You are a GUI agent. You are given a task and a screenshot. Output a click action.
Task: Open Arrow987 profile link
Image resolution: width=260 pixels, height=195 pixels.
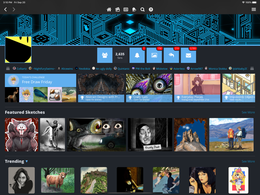point(194,68)
